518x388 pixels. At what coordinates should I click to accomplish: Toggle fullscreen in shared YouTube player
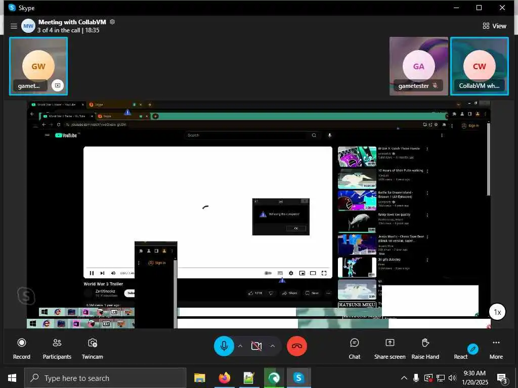pyautogui.click(x=324, y=273)
